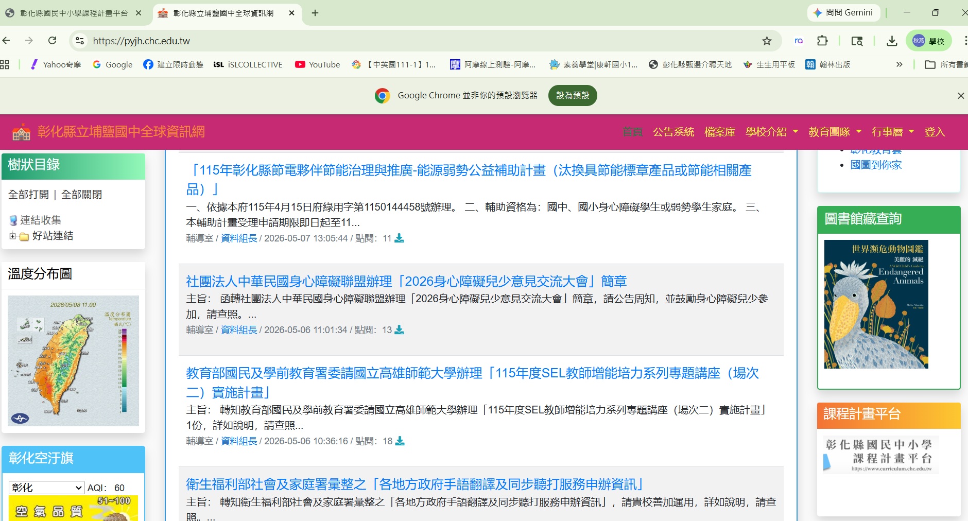
Task: Click the ra extension icon in toolbar
Action: coord(799,41)
